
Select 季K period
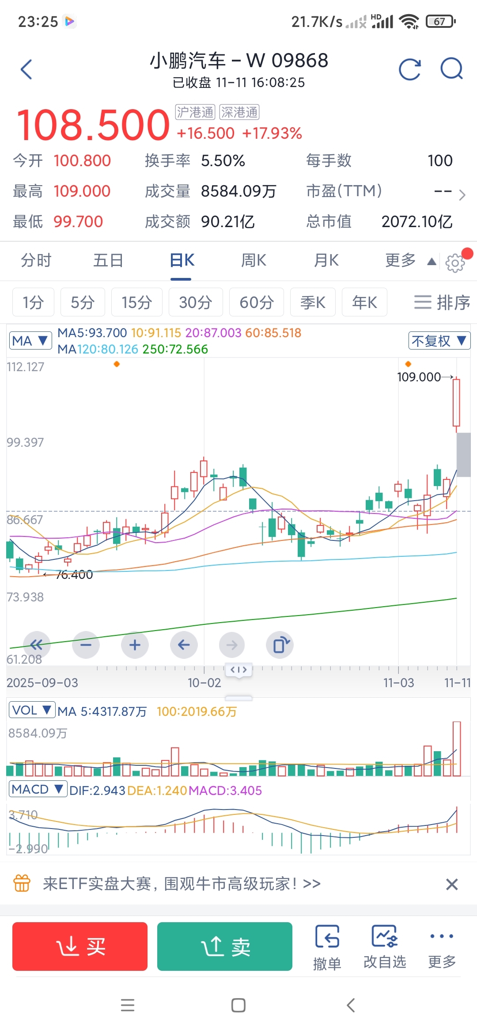click(313, 302)
